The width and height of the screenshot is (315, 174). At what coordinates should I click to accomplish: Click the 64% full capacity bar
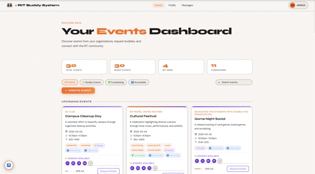point(199,169)
